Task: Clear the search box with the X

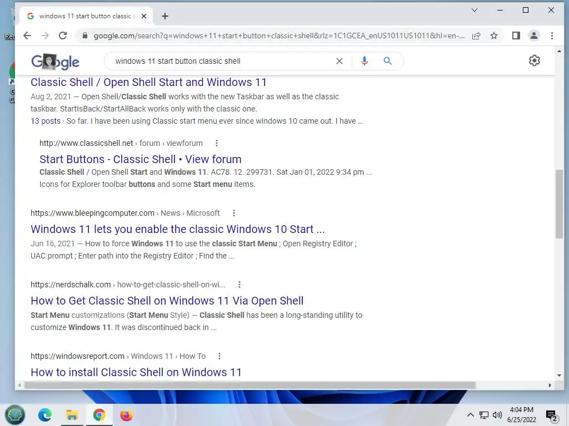Action: click(x=340, y=61)
